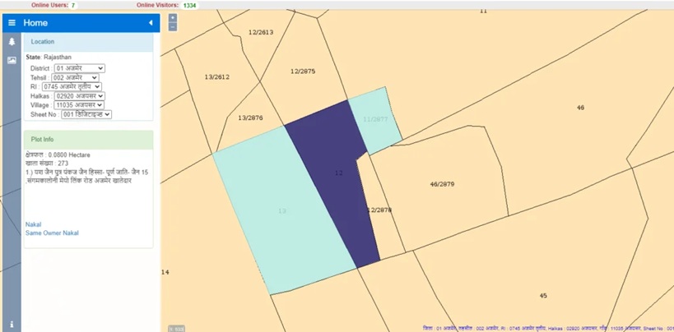
Task: Click the map scale indicator at bottom
Action: point(176,329)
